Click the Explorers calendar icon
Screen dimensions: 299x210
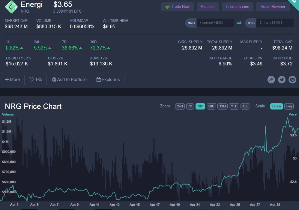pos(98,79)
